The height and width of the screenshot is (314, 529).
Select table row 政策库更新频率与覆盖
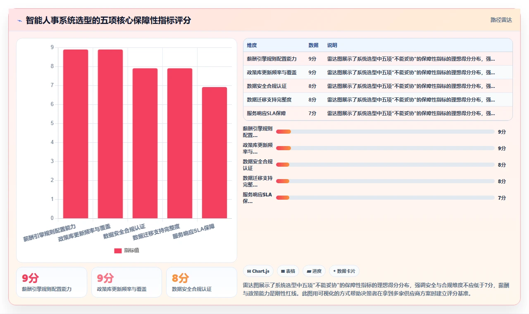[378, 72]
